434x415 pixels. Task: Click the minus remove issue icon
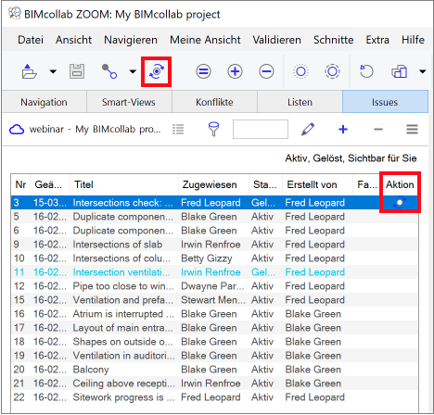[378, 129]
